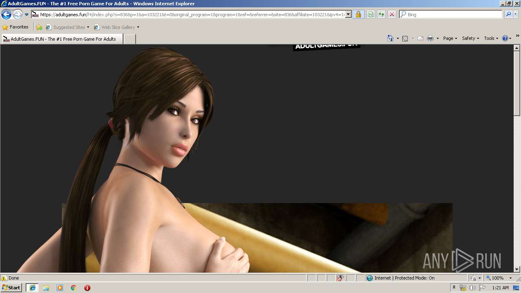
Task: Click the 1:21 AM clock
Action: pos(500,288)
